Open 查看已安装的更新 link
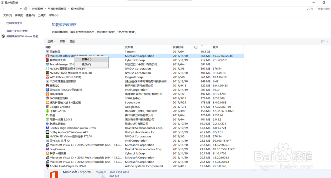This screenshot has width=331, height=178. pos(17,31)
